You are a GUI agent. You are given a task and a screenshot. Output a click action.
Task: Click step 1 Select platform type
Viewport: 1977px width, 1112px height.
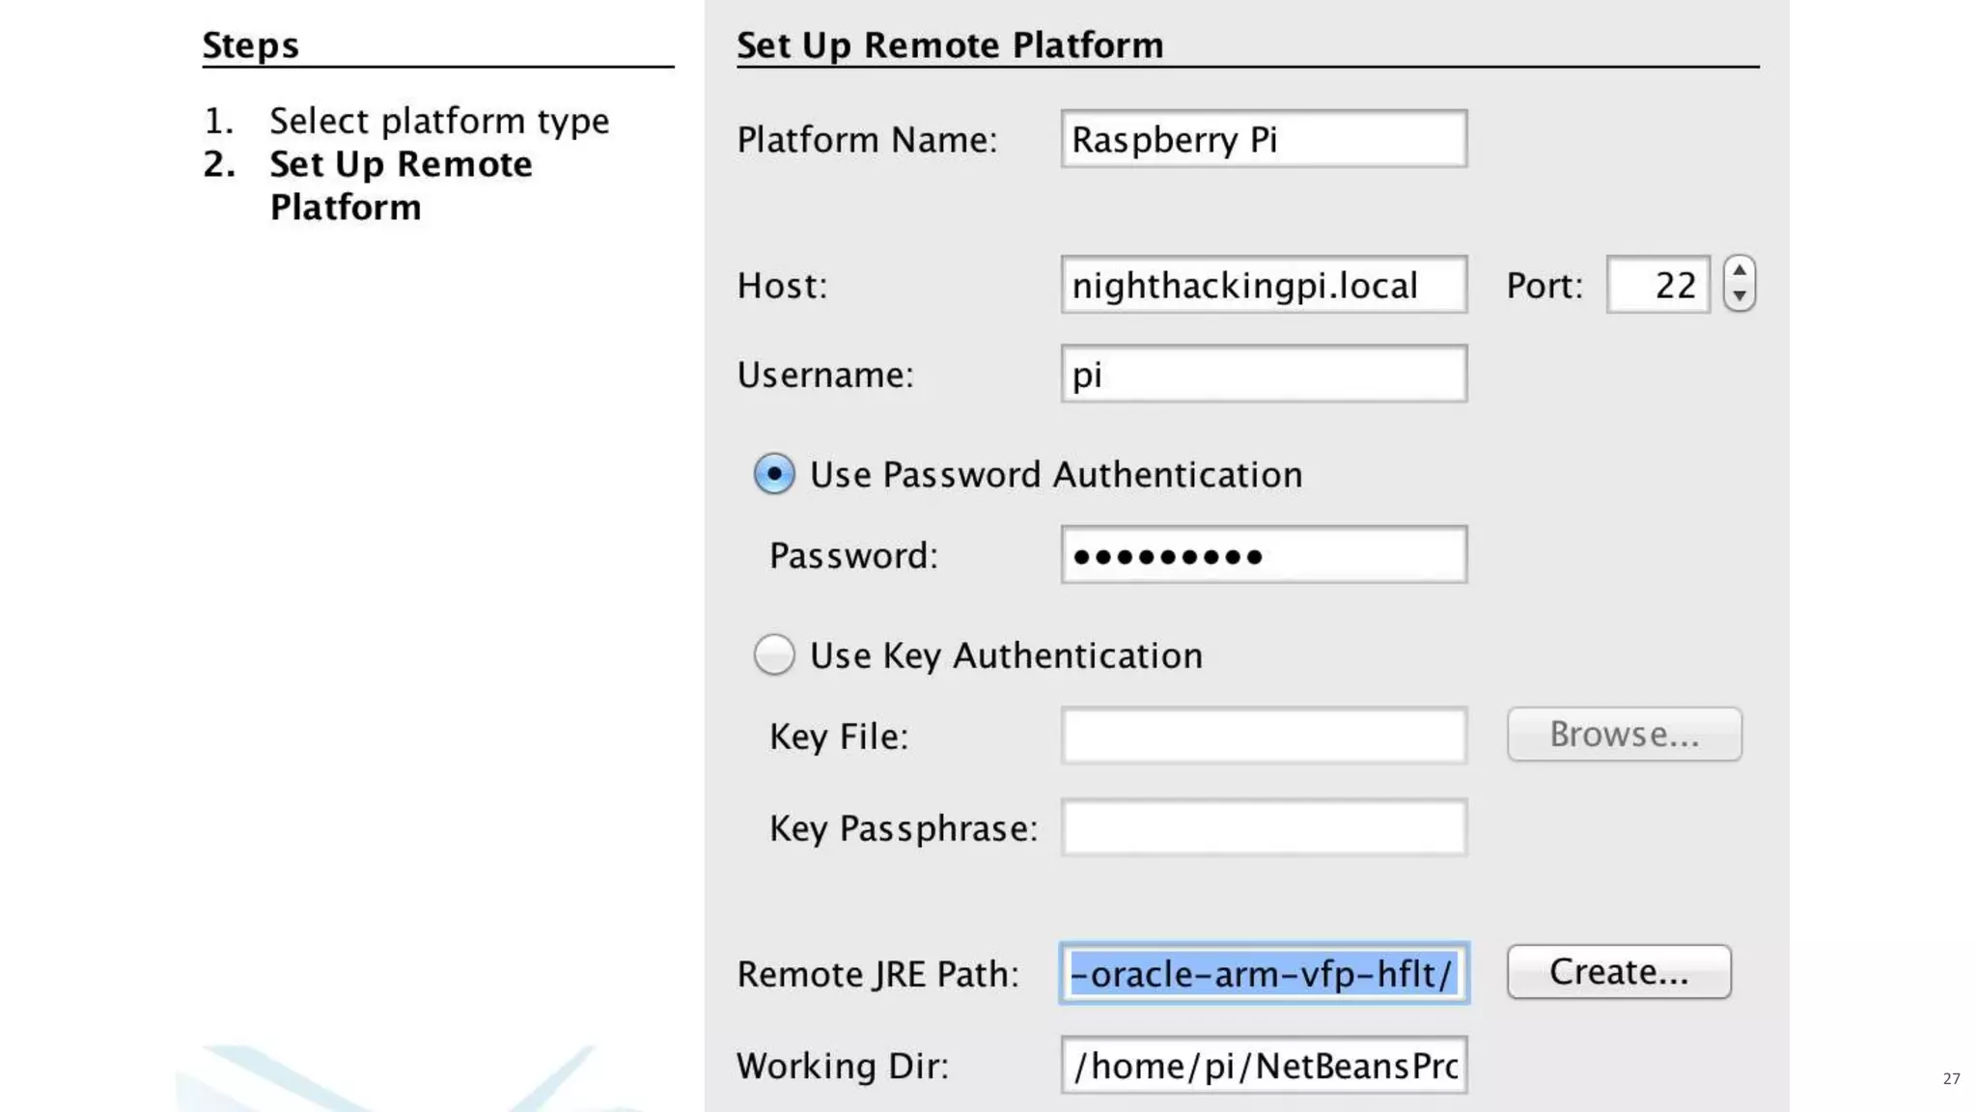tap(438, 121)
